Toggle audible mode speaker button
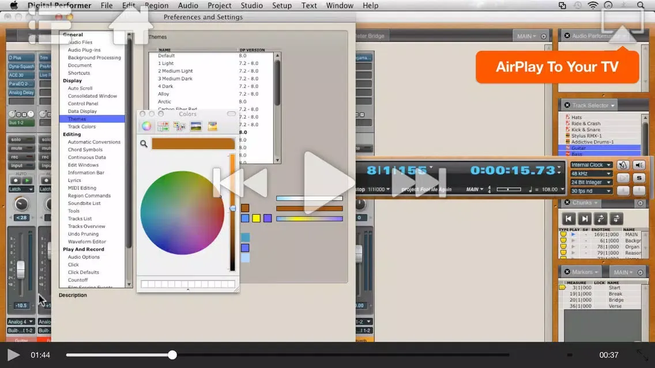The height and width of the screenshot is (368, 655). point(639,165)
